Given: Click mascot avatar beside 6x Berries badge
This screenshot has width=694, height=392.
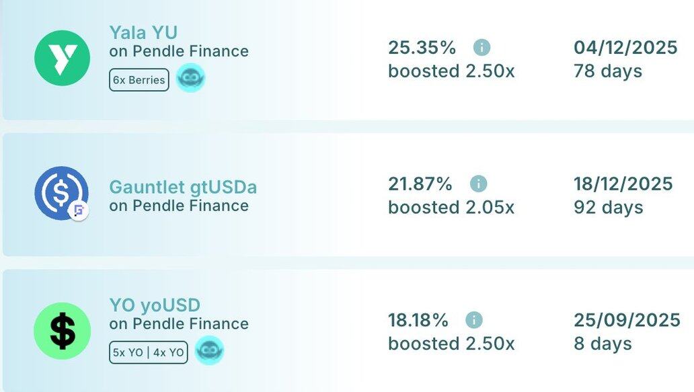Looking at the screenshot, I should 190,78.
